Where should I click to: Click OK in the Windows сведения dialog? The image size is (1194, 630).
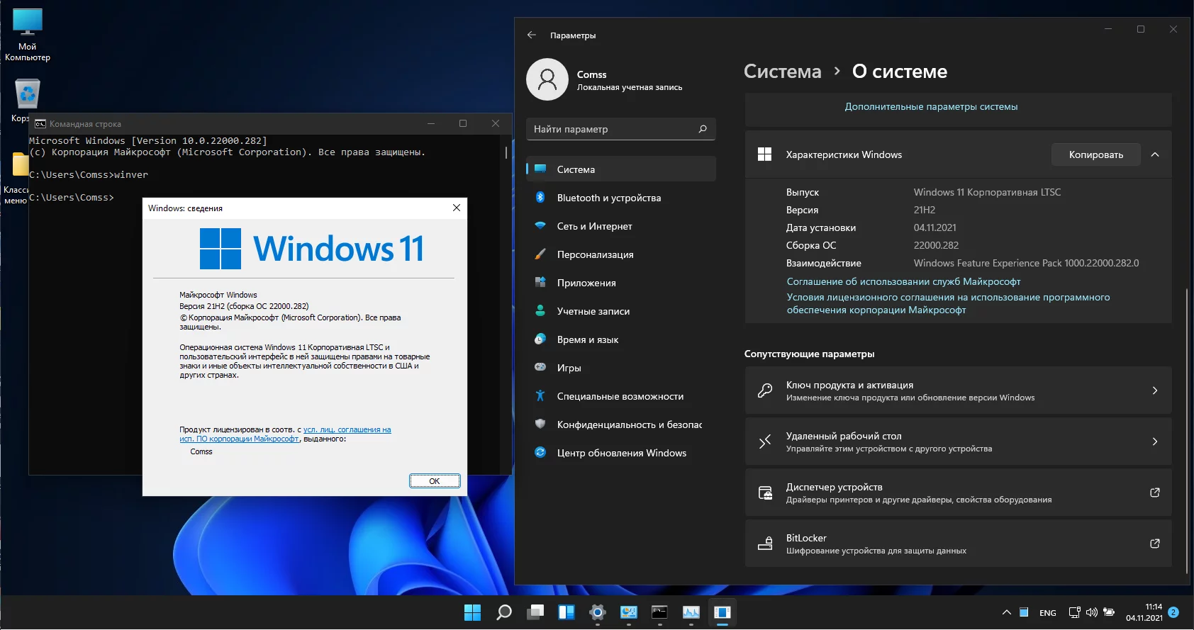click(x=435, y=481)
